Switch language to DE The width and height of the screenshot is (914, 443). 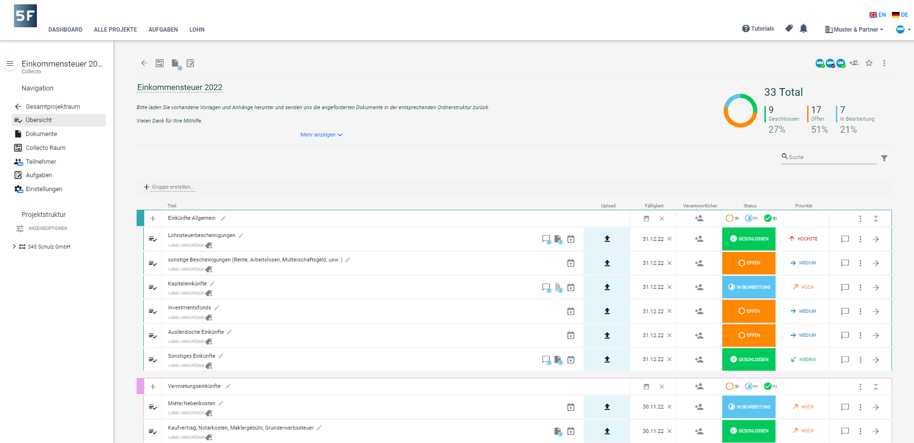point(900,15)
